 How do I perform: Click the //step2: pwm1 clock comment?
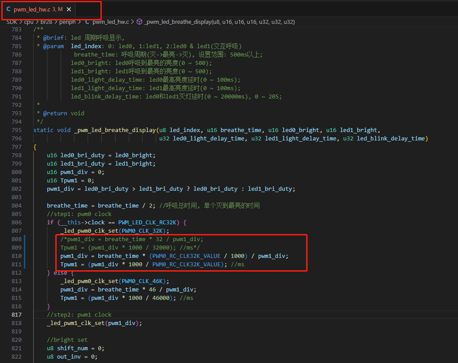point(79,315)
